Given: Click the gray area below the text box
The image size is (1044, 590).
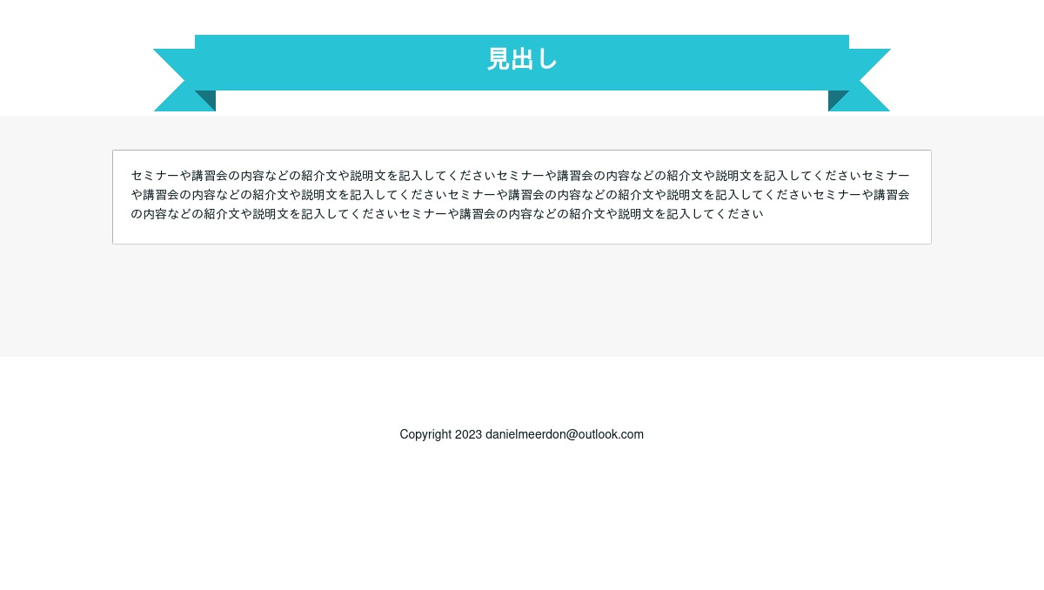Looking at the screenshot, I should (x=522, y=300).
